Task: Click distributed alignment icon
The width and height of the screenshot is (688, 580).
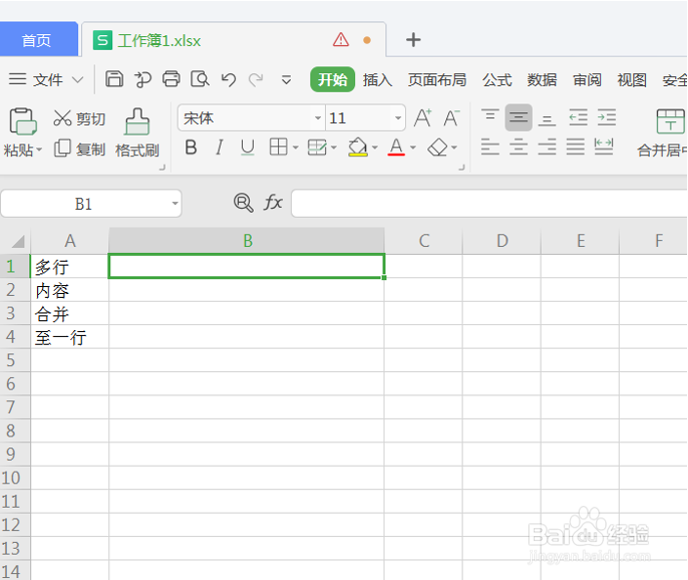Action: (x=604, y=146)
